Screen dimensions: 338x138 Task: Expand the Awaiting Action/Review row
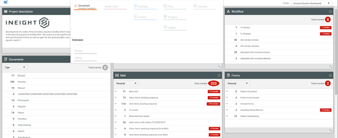click(227, 110)
